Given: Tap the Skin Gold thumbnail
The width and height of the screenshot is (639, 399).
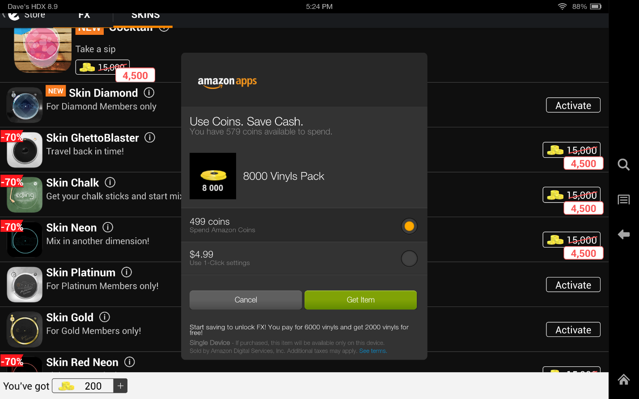Looking at the screenshot, I should [x=25, y=329].
